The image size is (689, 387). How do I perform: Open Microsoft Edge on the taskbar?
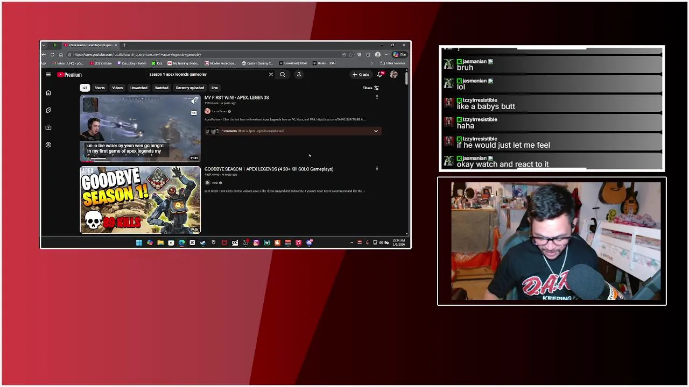point(181,242)
